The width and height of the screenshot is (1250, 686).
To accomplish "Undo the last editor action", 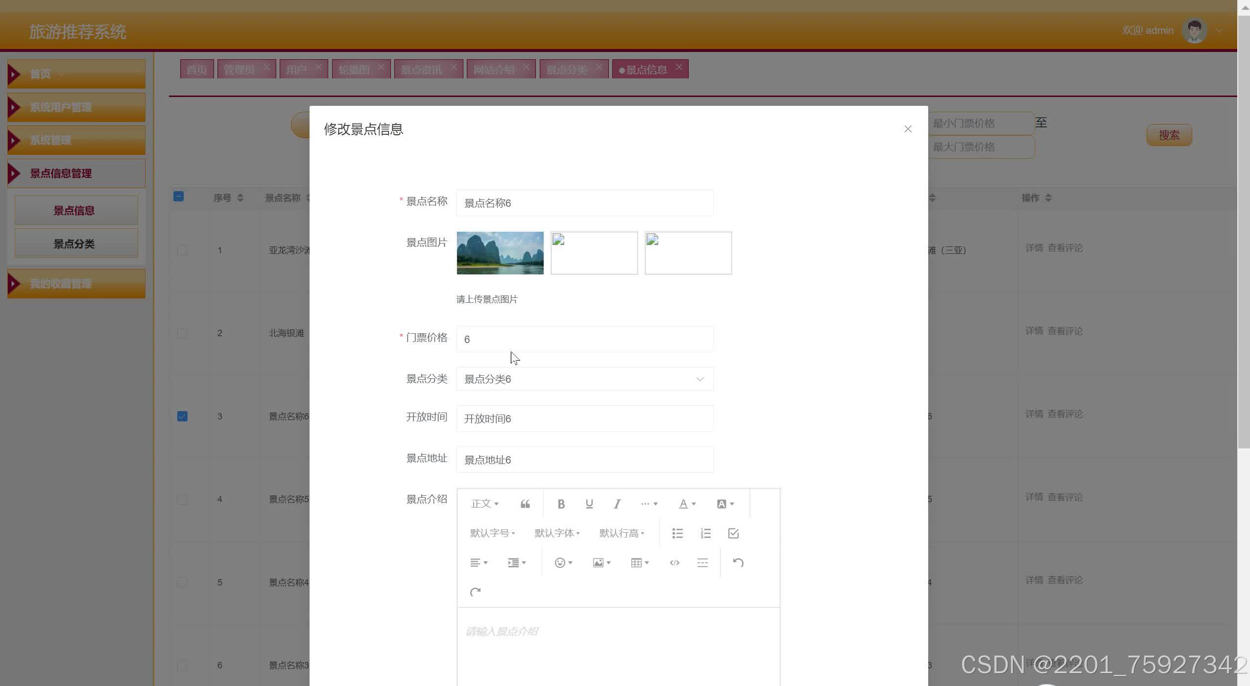I will (x=738, y=563).
